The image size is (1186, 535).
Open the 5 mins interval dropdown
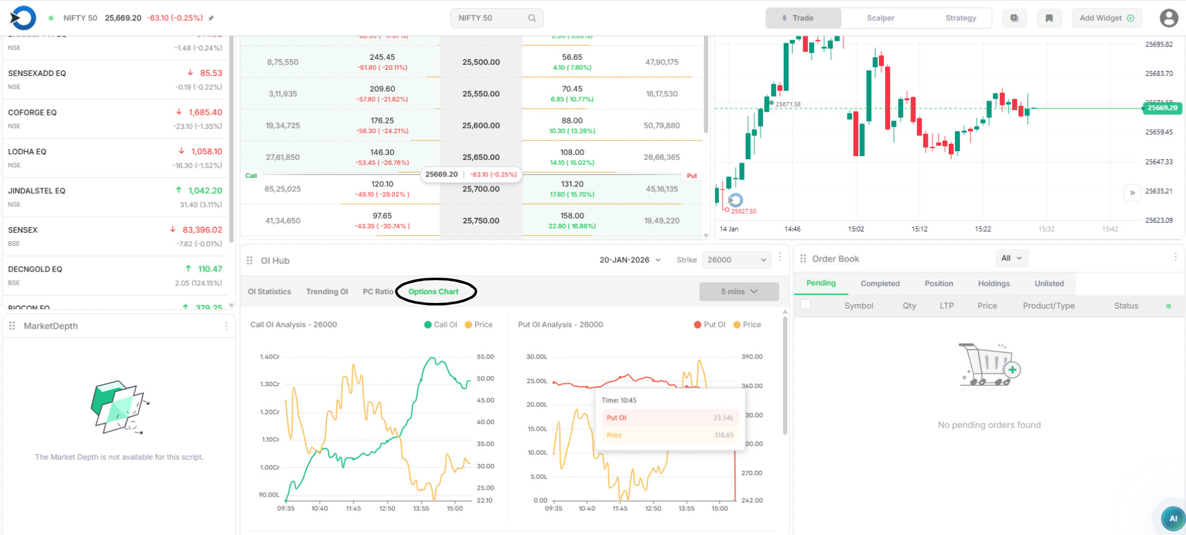[739, 291]
